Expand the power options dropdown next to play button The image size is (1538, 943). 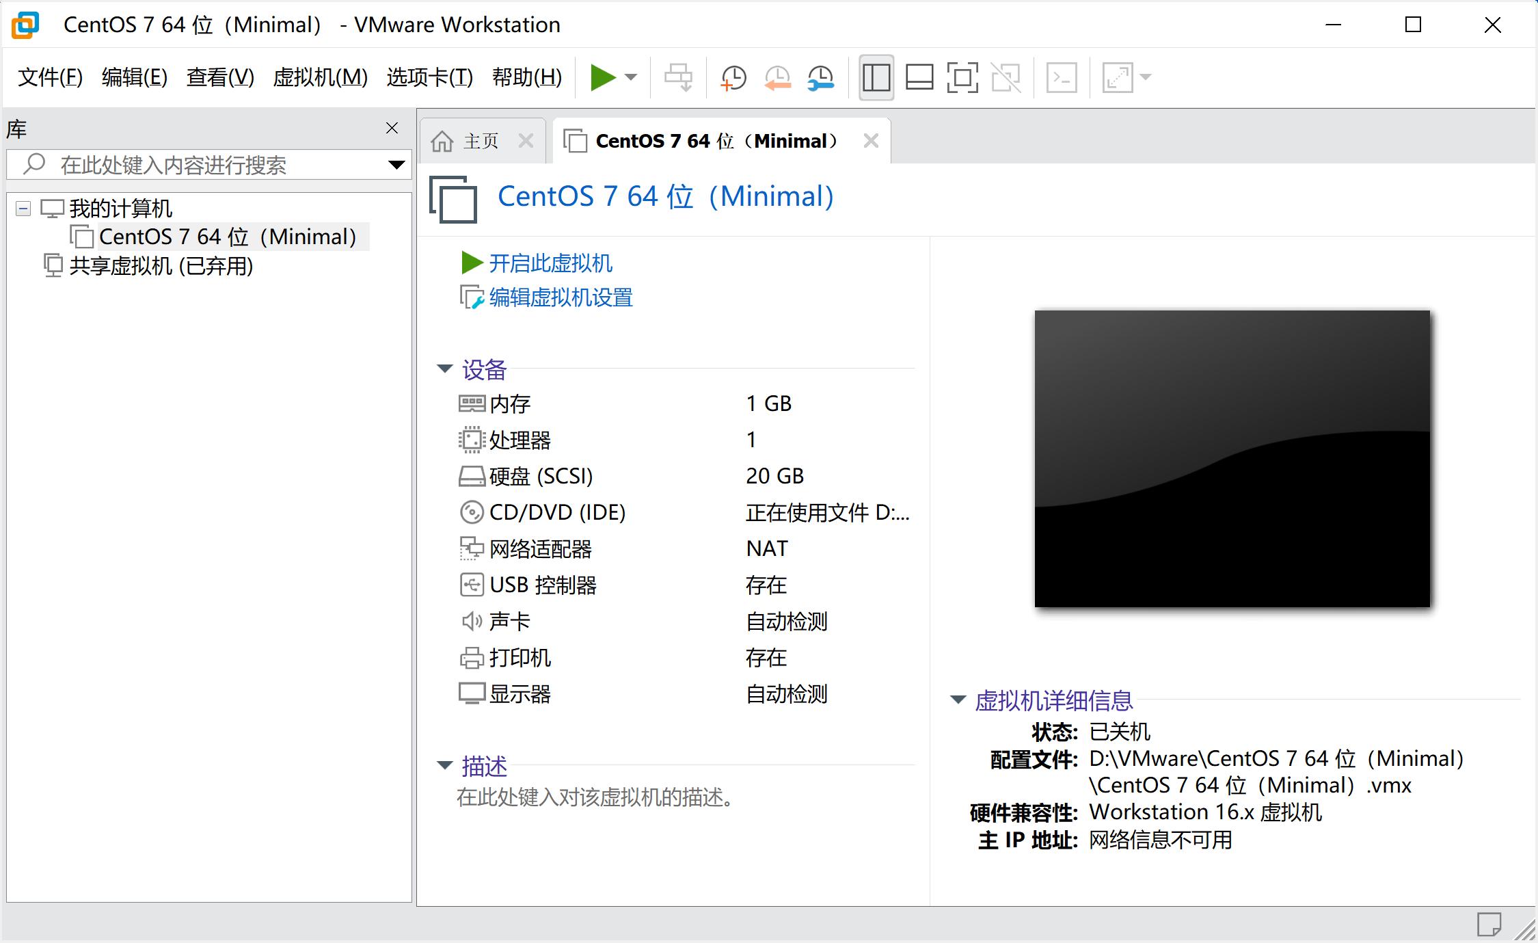pyautogui.click(x=630, y=77)
